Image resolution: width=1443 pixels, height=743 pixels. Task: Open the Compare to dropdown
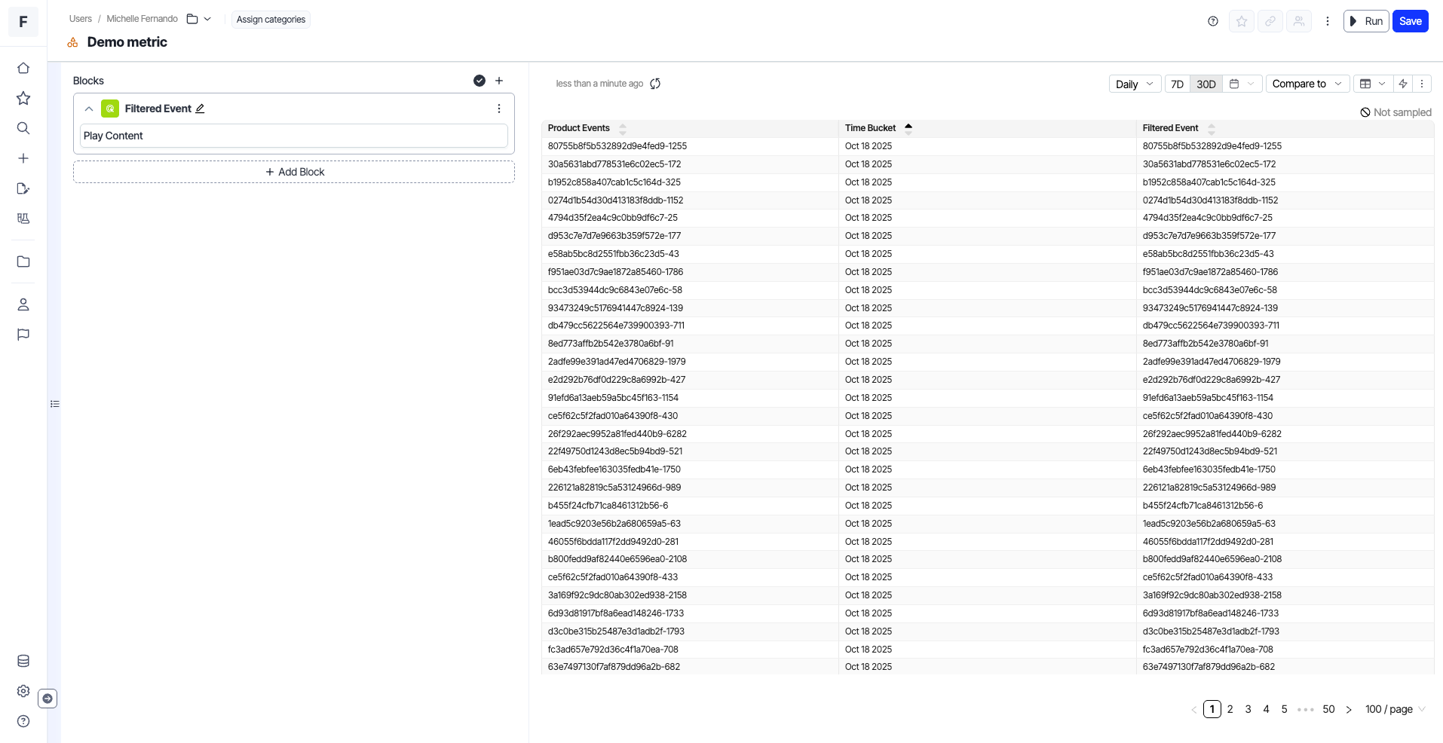pos(1307,84)
